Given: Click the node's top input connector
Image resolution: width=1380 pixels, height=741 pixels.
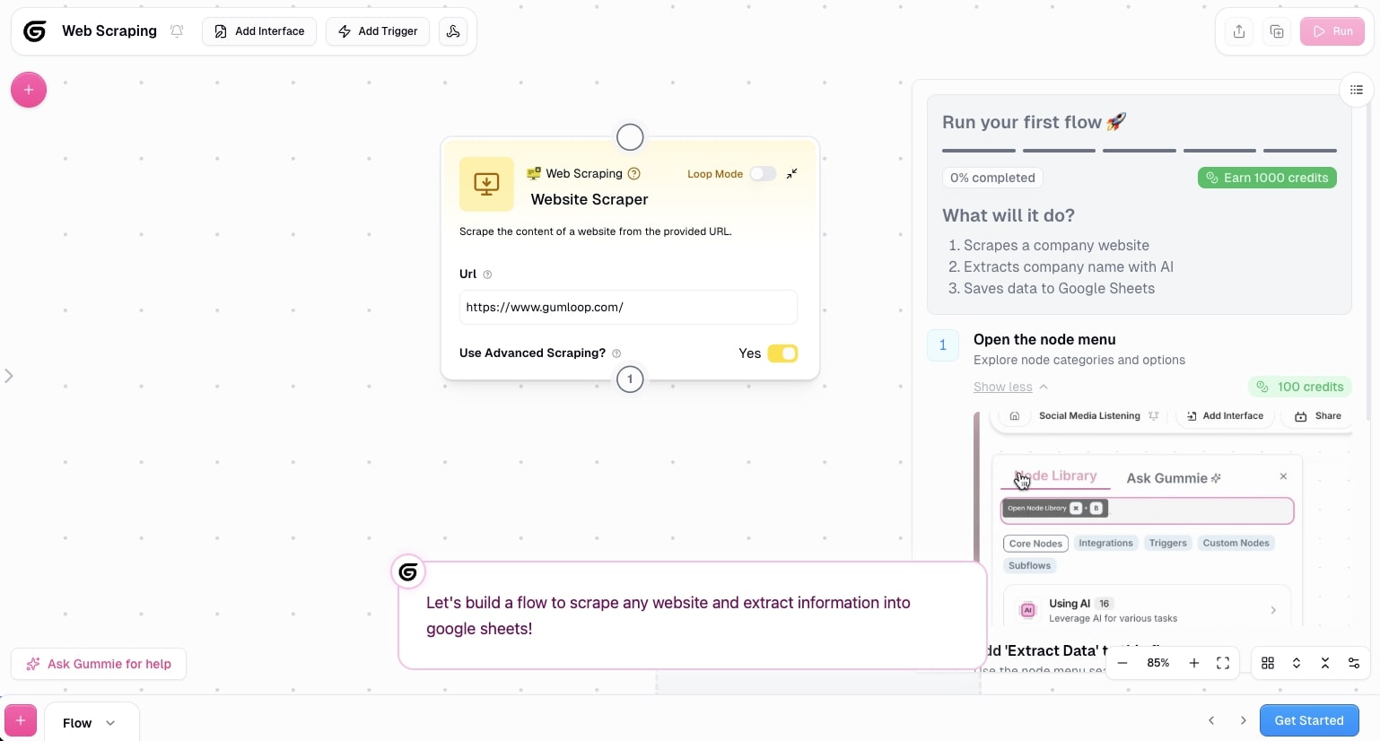Looking at the screenshot, I should [x=630, y=137].
